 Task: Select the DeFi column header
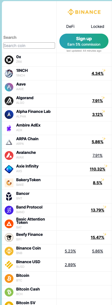tap(70, 27)
